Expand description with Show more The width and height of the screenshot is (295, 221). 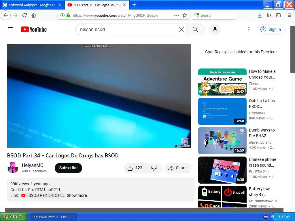(77, 195)
